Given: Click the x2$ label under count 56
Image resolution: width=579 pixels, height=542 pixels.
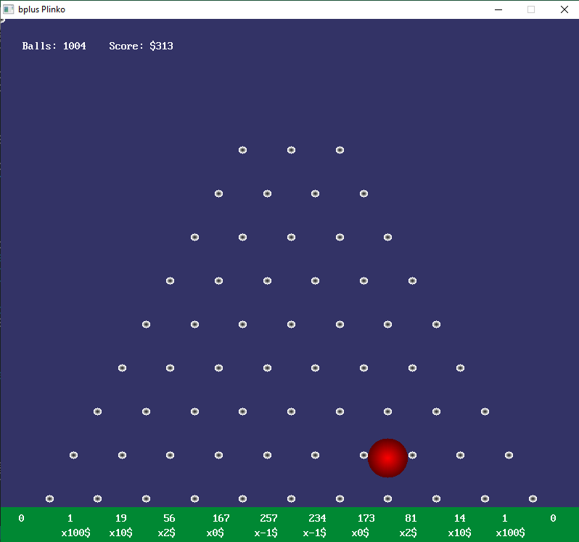Looking at the screenshot, I should click(167, 533).
